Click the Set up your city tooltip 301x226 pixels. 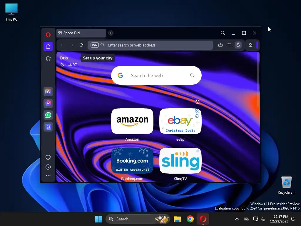(98, 58)
